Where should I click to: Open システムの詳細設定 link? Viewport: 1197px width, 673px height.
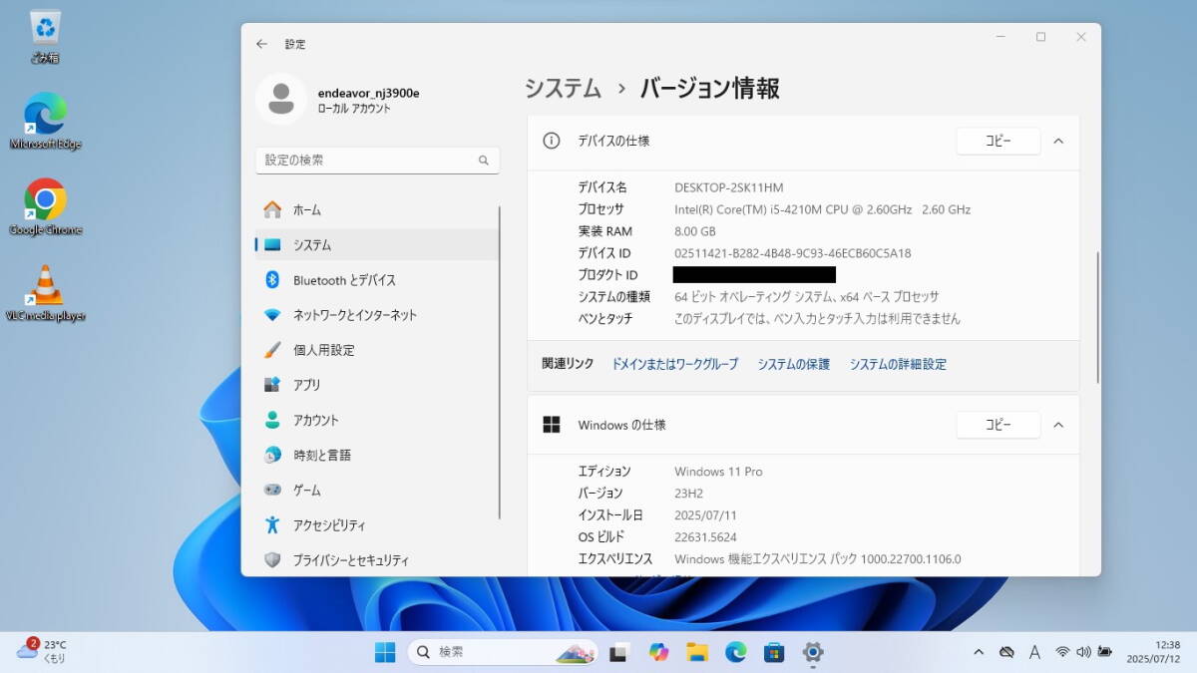[x=898, y=365]
